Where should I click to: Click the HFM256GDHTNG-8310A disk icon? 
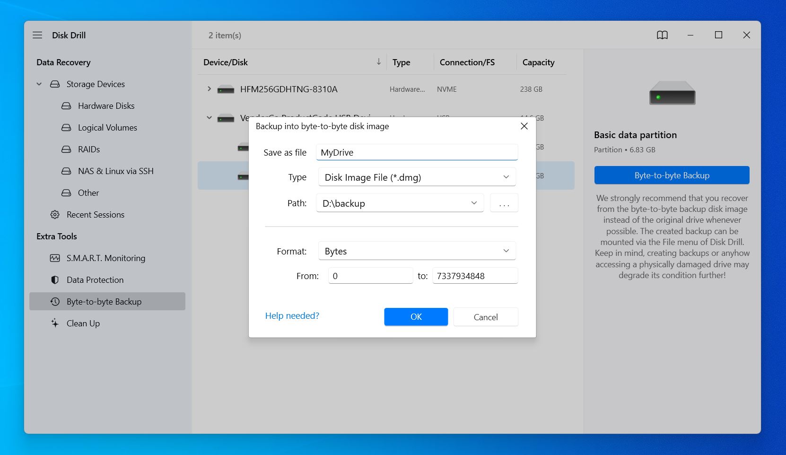coord(226,89)
